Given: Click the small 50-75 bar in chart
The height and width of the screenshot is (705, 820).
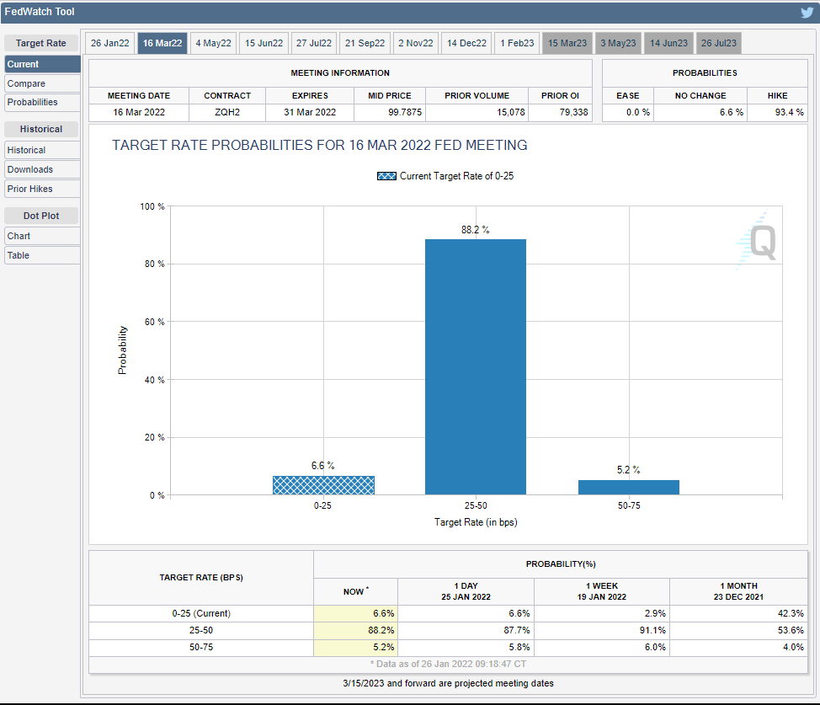Looking at the screenshot, I should point(629,488).
